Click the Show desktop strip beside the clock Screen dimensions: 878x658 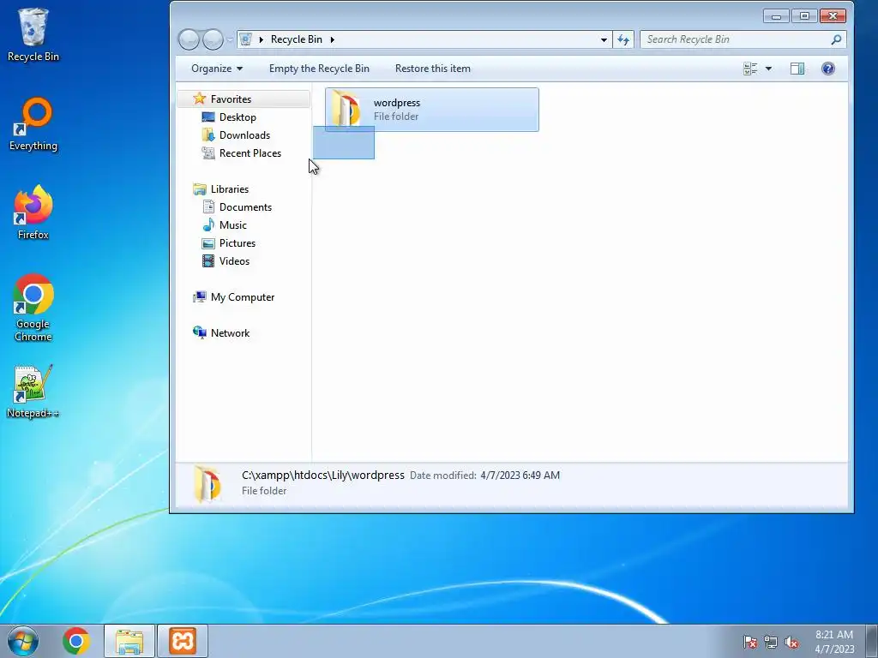871,641
